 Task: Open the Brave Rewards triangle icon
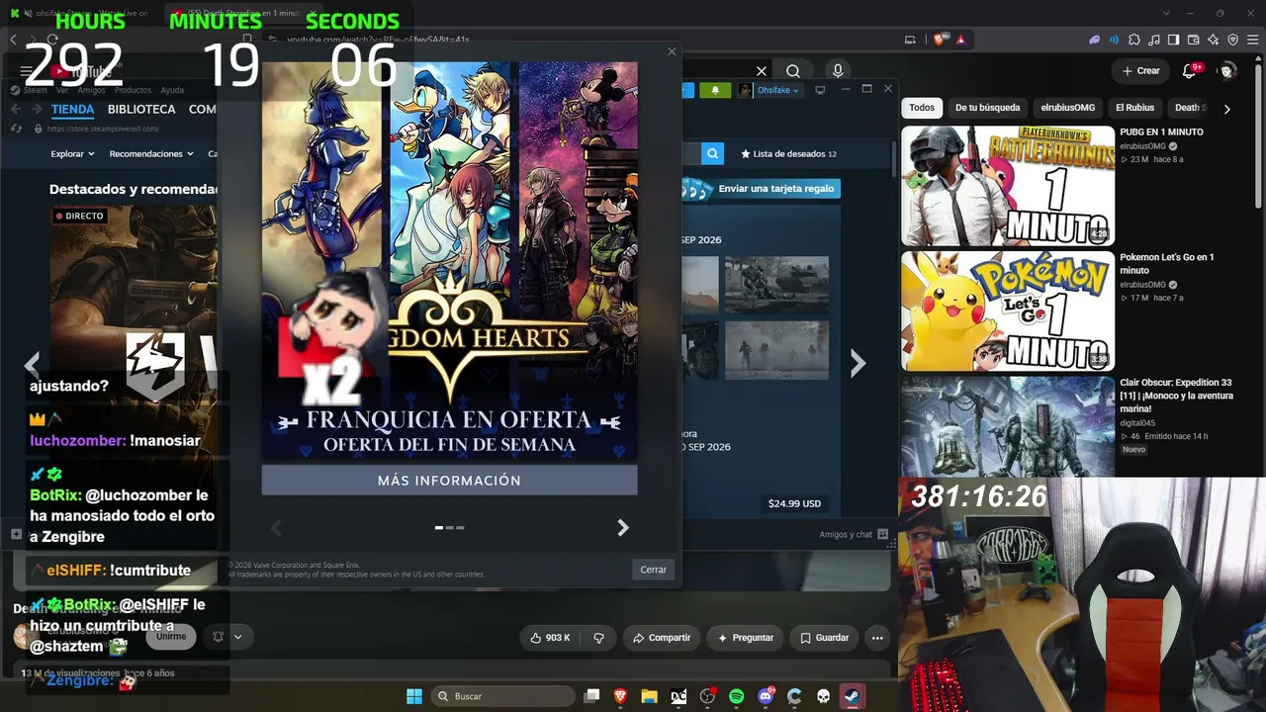coord(959,40)
